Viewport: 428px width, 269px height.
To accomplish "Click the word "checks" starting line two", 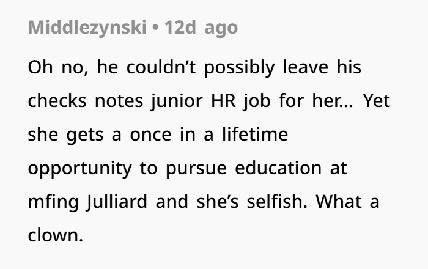I will 56,100.
